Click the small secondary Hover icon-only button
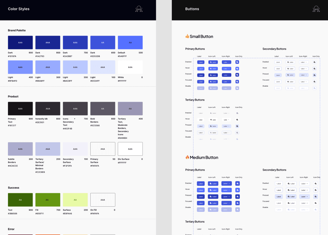The height and width of the screenshot is (235, 328). (314, 69)
